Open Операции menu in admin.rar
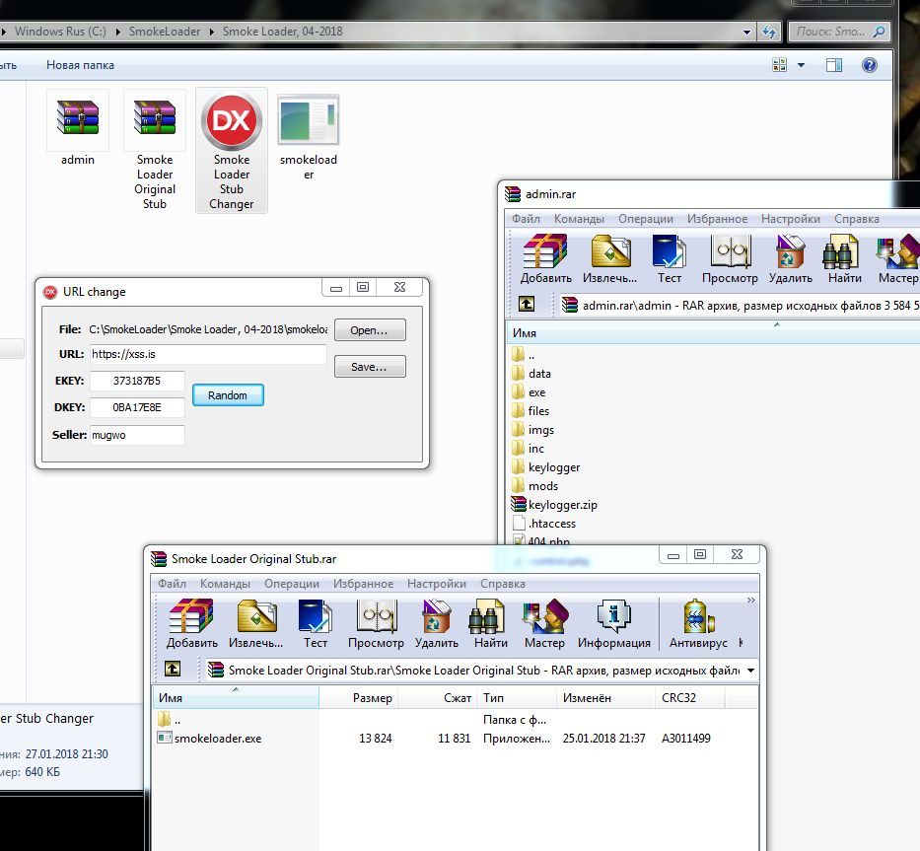The height and width of the screenshot is (851, 920). coord(646,219)
